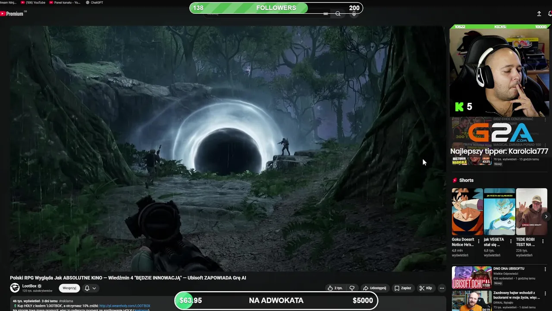The image size is (552, 311).
Task: Open options menu for 'Zazdrosny hejter' video
Action: pos(545,294)
